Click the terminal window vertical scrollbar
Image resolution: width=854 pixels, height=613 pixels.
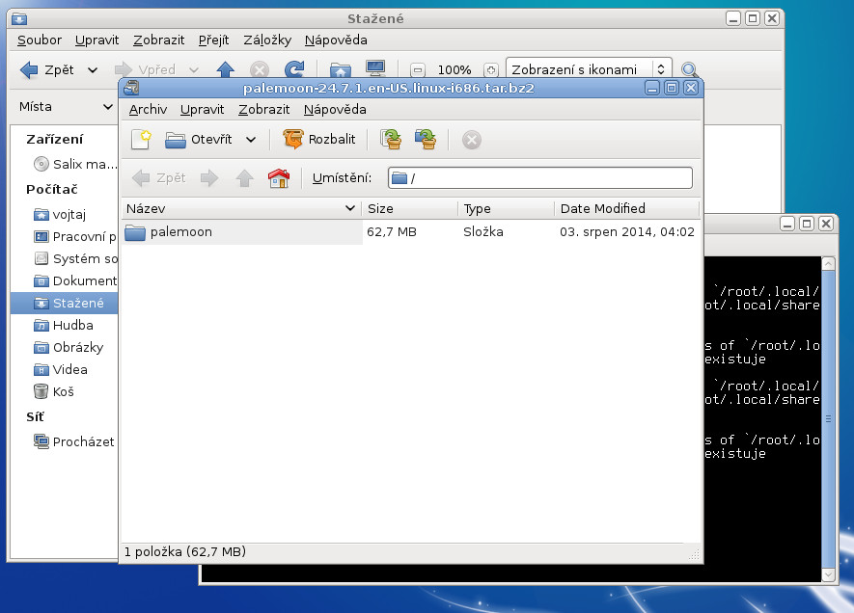tap(828, 419)
